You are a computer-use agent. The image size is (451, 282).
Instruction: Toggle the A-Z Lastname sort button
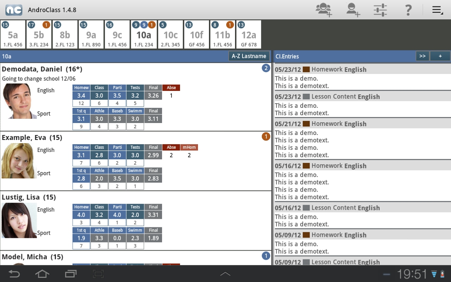pyautogui.click(x=249, y=56)
